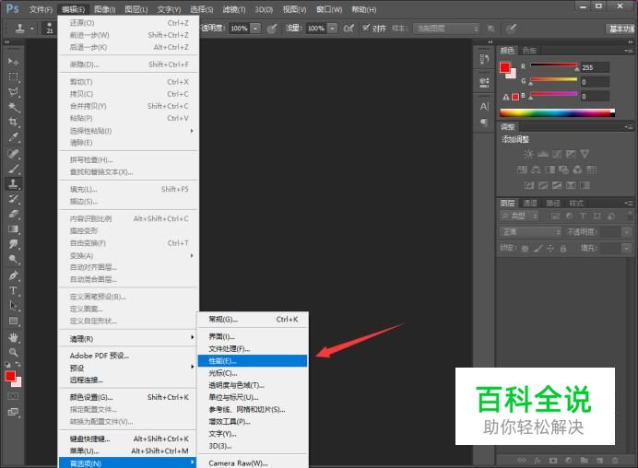This screenshot has width=638, height=468.
Task: Choose 性能(E)... from preferences submenu
Action: click(253, 360)
